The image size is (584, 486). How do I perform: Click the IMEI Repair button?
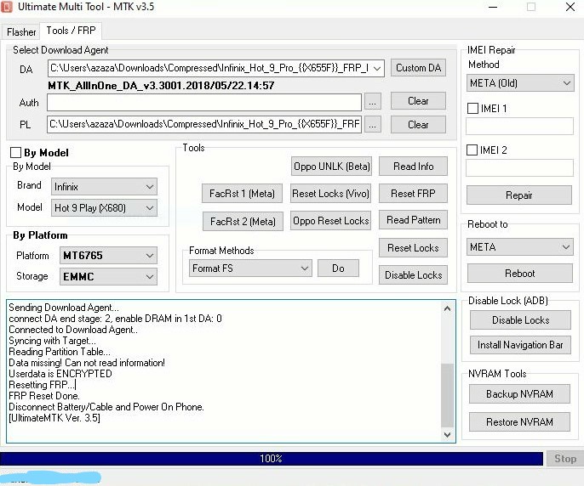519,195
